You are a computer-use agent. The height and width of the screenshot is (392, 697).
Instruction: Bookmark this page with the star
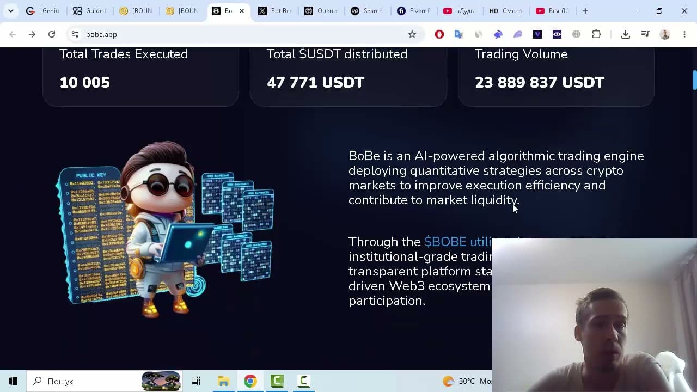[x=412, y=34]
